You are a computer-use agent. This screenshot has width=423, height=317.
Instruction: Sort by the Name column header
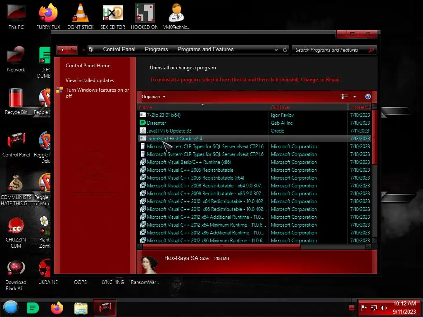pyautogui.click(x=202, y=107)
